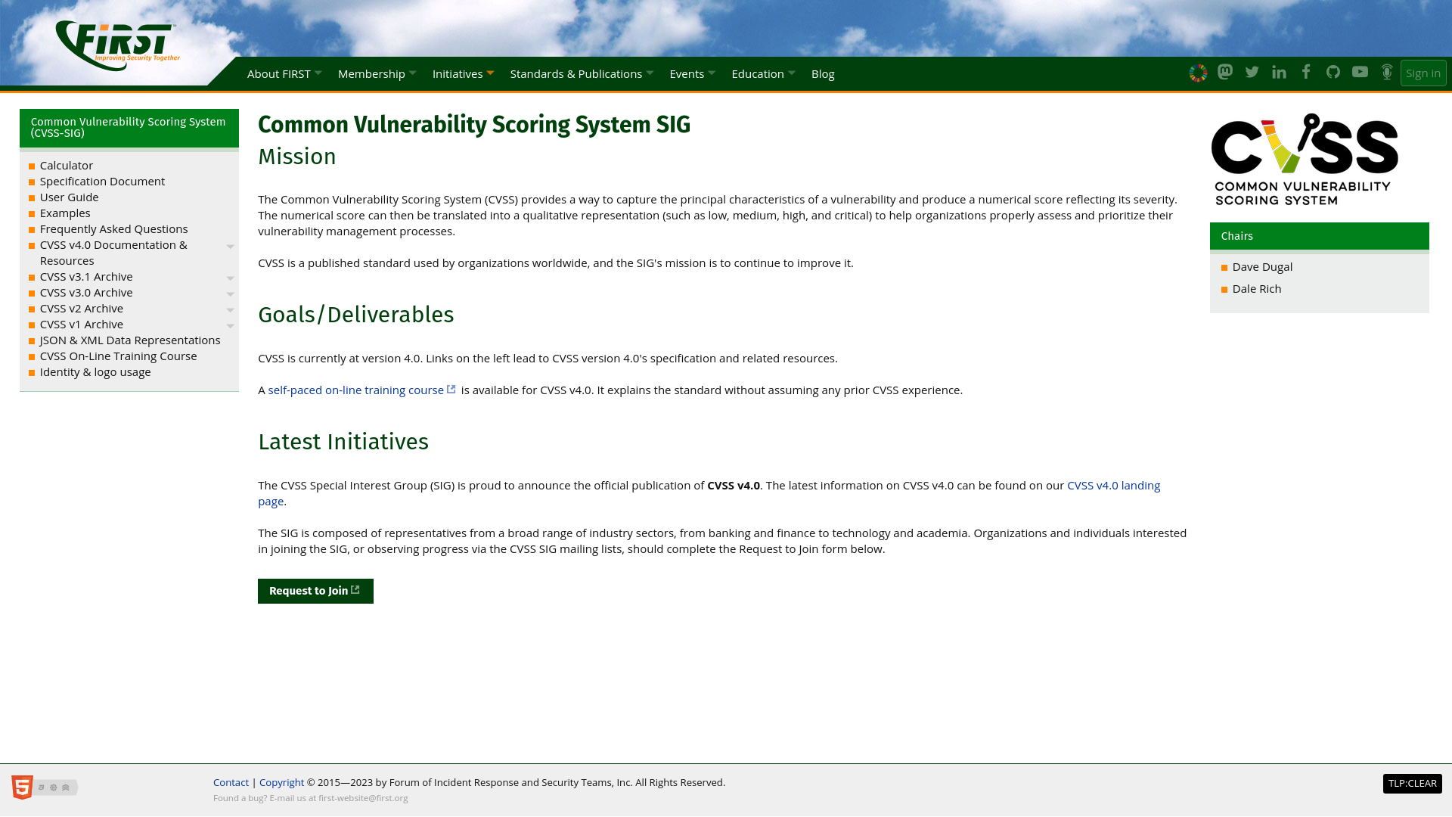This screenshot has height=817, width=1452.
Task: Click the colorful SDG wheel icon
Action: pyautogui.click(x=1198, y=73)
